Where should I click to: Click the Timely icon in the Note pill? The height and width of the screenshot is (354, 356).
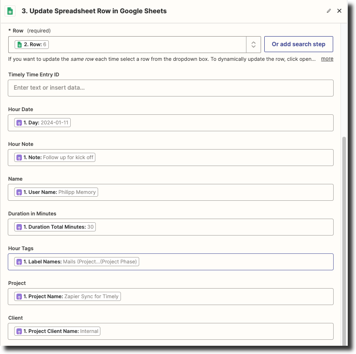point(19,158)
